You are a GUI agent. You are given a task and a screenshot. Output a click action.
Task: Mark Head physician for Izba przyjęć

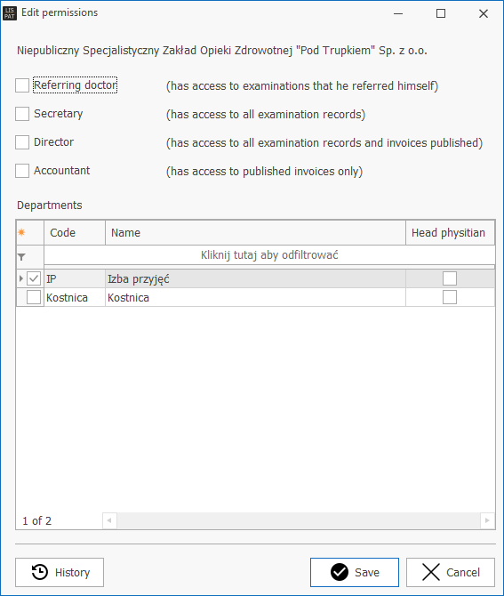pyautogui.click(x=450, y=278)
